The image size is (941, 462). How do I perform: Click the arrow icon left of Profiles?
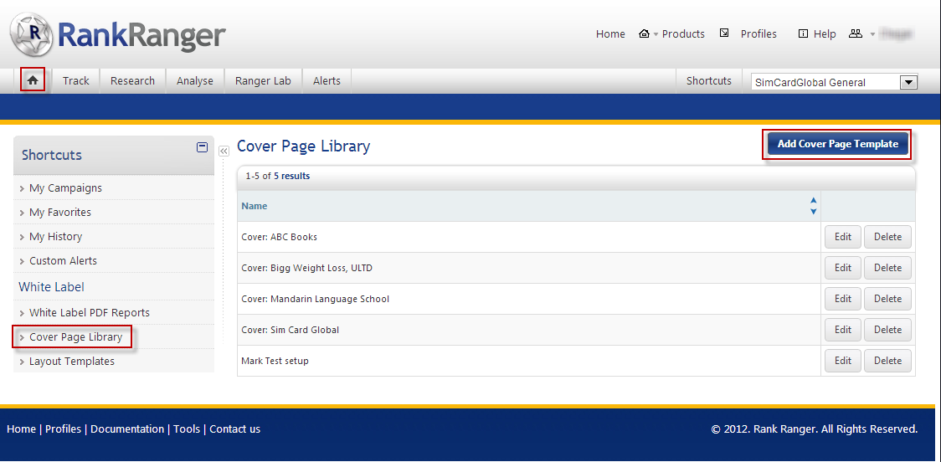(724, 34)
